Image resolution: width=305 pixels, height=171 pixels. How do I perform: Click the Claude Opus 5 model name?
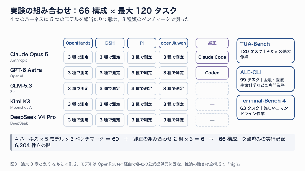[x=29, y=54]
